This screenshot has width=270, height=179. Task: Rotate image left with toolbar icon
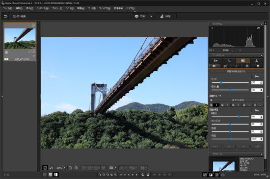143,175
